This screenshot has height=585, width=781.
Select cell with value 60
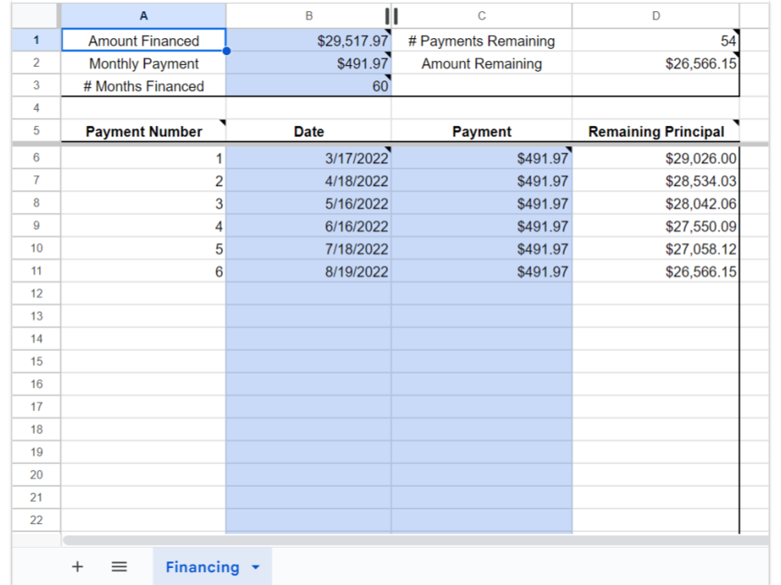coord(309,86)
